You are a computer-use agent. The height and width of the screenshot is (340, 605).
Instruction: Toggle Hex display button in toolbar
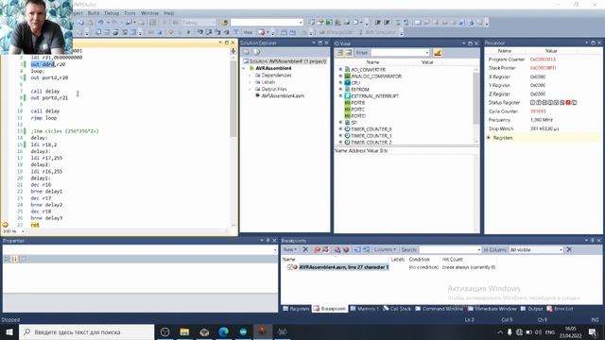pos(248,32)
